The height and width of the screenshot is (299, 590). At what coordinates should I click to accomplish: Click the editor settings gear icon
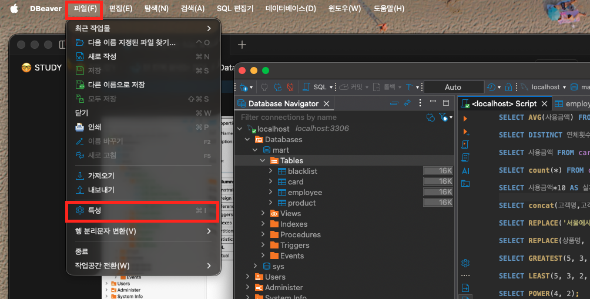coord(465,263)
